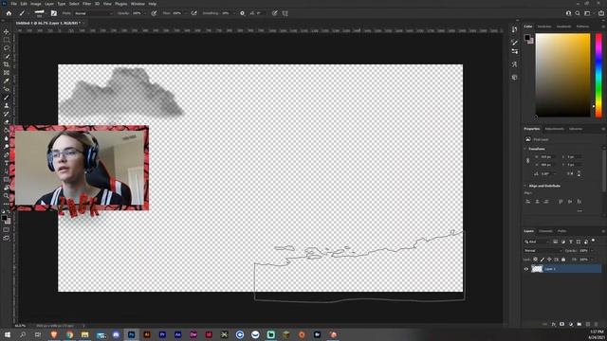The height and width of the screenshot is (341, 607).
Task: Click the rotation angle input field
Action: click(546, 173)
